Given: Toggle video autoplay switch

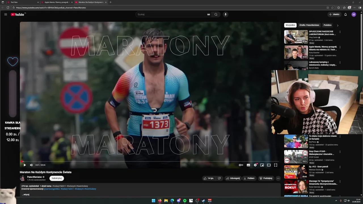Looking at the screenshot, I should (241, 165).
